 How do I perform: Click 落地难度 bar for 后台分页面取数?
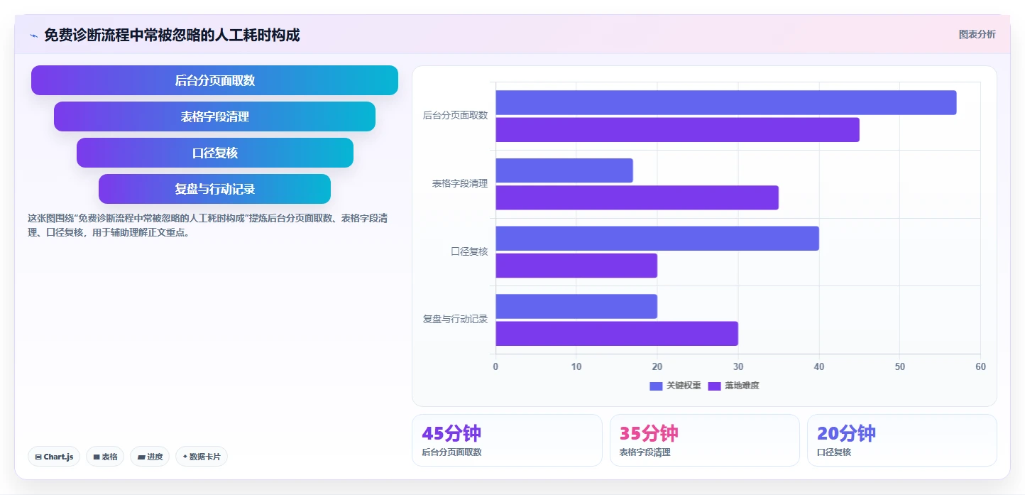point(677,130)
